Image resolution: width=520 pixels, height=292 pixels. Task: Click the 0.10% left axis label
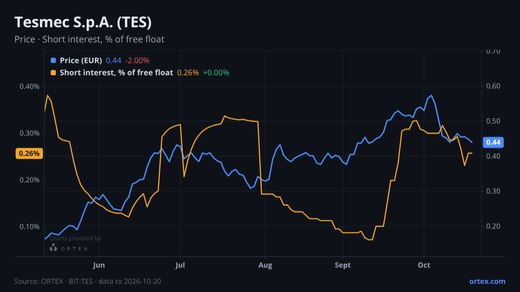click(x=29, y=227)
